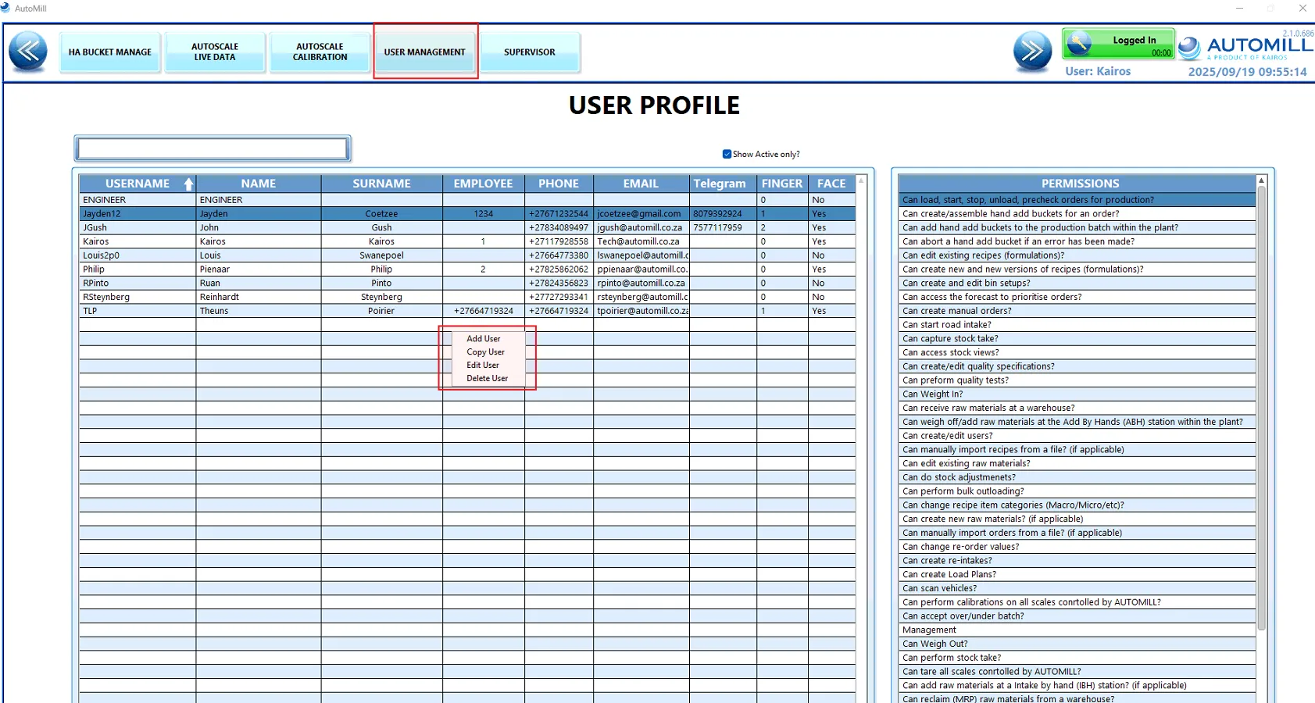This screenshot has width=1315, height=703.
Task: Focus the user search input field
Action: pyautogui.click(x=213, y=148)
